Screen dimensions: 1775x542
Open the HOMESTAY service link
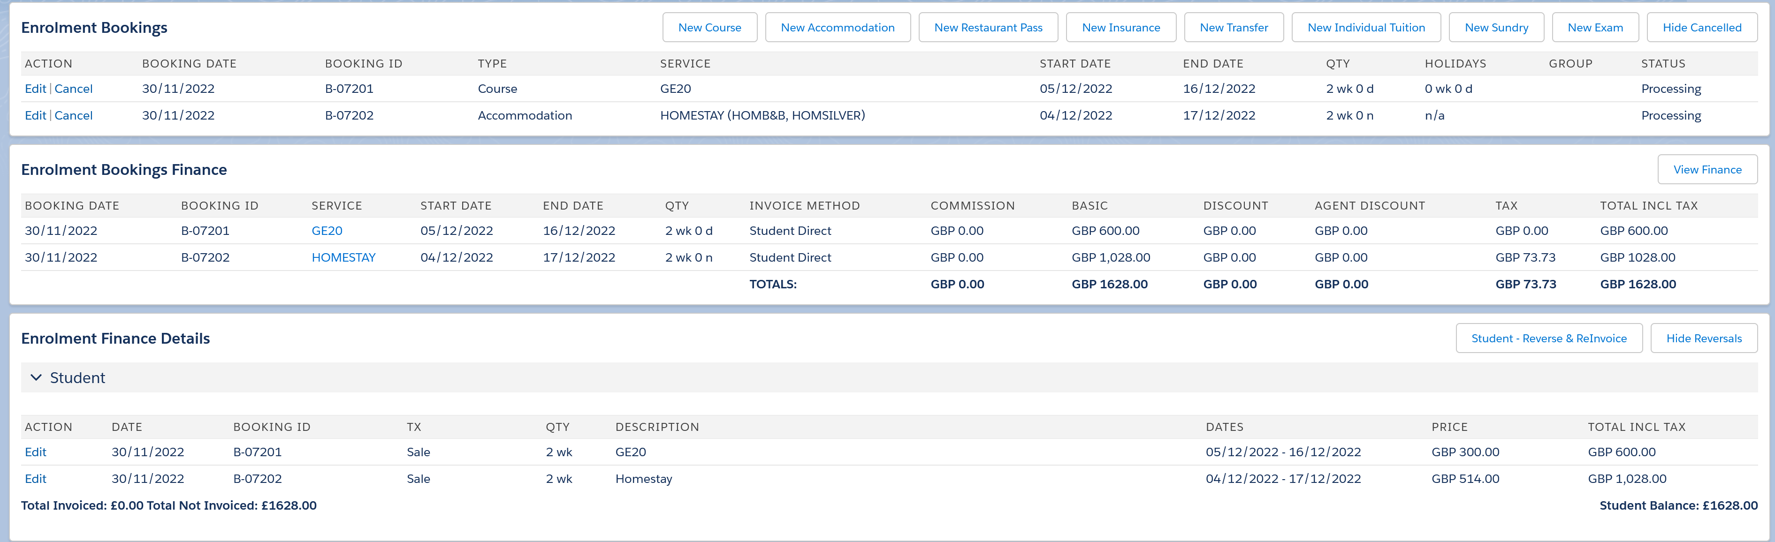[x=343, y=257]
